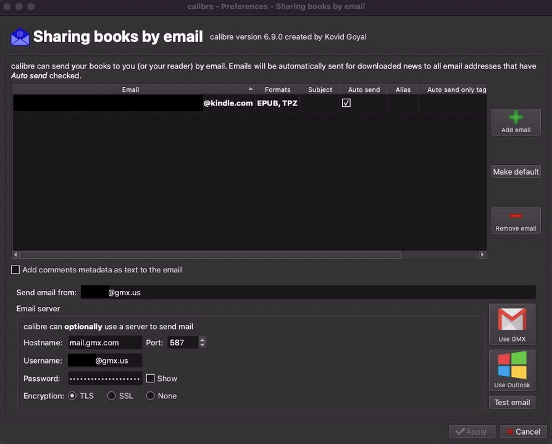Uncheck Auto send for the kindle.com row
552x444 pixels.
tap(346, 103)
